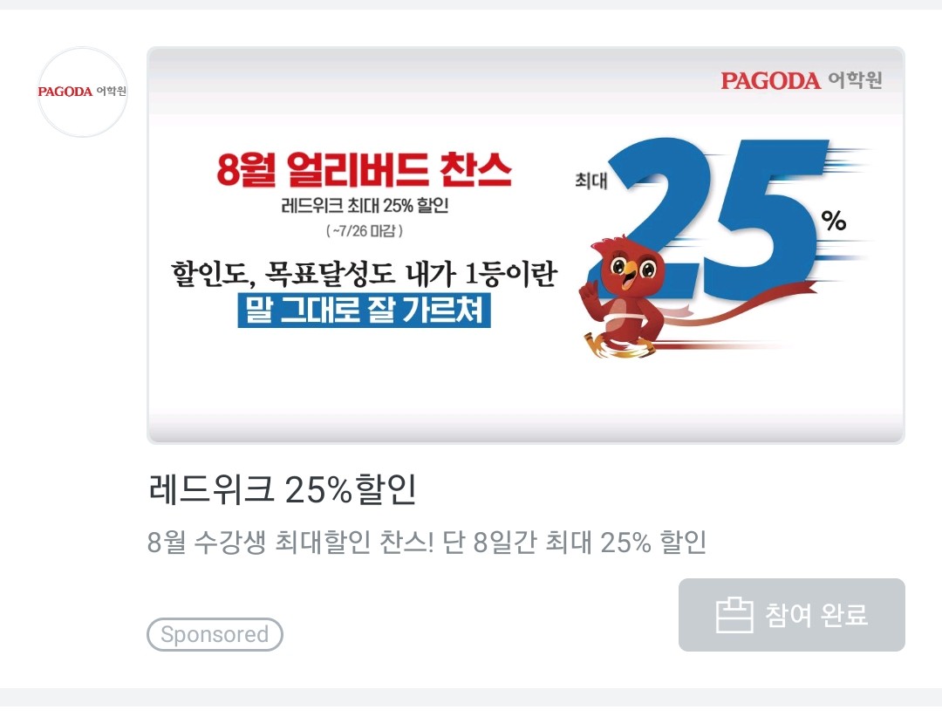The height and width of the screenshot is (717, 942).
Task: Click the blue 말 그대로 잘 가르쳐 banner strip
Action: point(364,311)
